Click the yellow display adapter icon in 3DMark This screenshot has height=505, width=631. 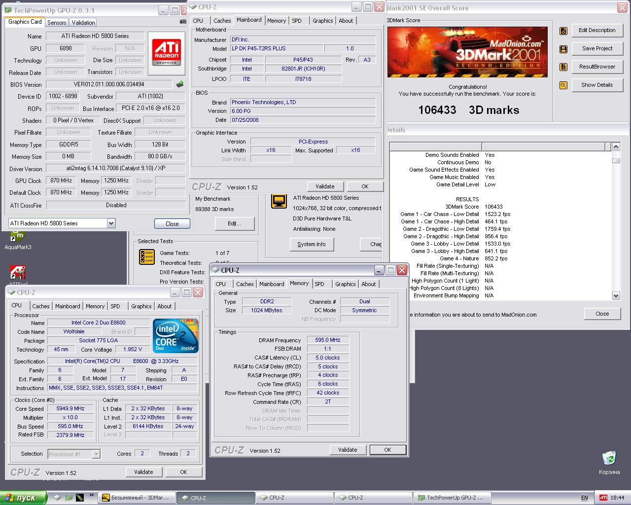279,201
